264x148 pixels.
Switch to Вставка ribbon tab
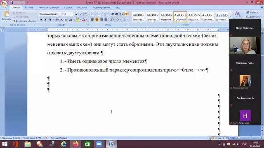click(29, 7)
